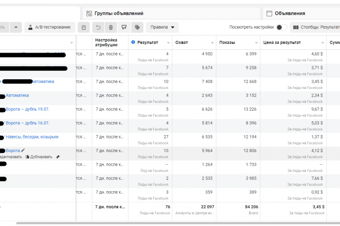The height and width of the screenshot is (226, 340).
Task: Click the clipboard icon in toolbar
Action: 84,27
